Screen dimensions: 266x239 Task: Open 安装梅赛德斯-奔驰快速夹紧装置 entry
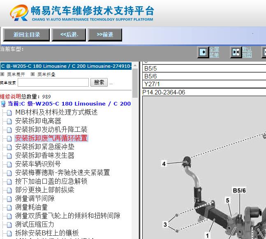pyautogui.click(x=62, y=172)
